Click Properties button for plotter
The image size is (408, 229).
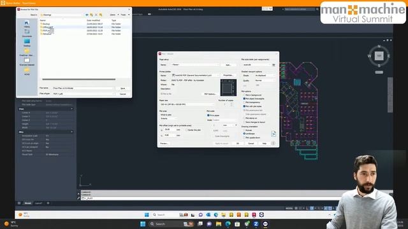[x=228, y=75]
